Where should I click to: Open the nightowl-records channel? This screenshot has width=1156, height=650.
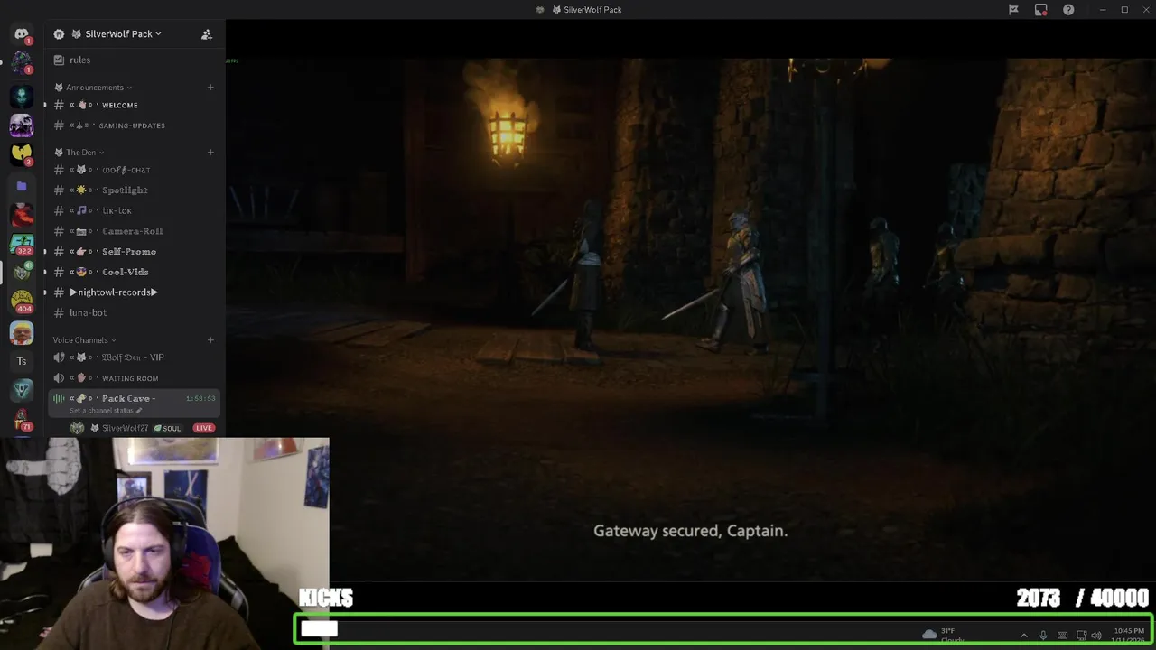click(135, 292)
